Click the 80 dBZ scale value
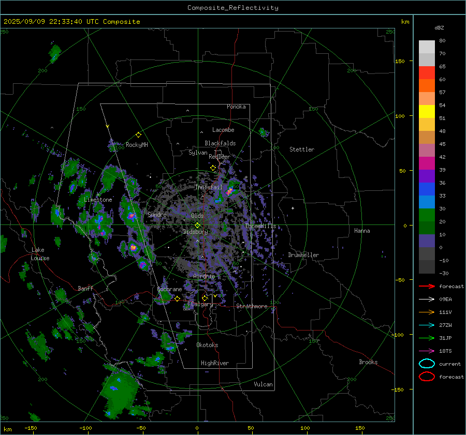The width and height of the screenshot is (466, 435). tap(442, 41)
